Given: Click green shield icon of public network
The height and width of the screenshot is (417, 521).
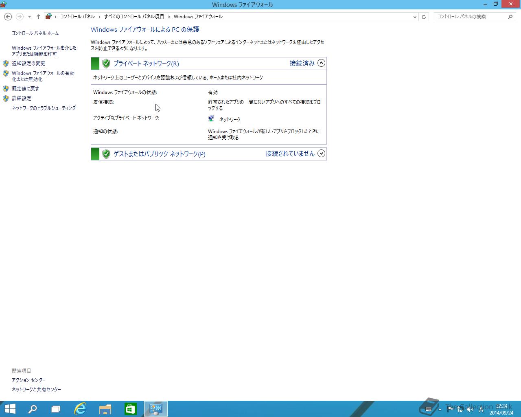Looking at the screenshot, I should pyautogui.click(x=106, y=154).
